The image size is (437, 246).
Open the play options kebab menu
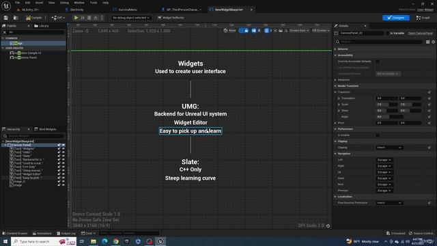pos(102,18)
